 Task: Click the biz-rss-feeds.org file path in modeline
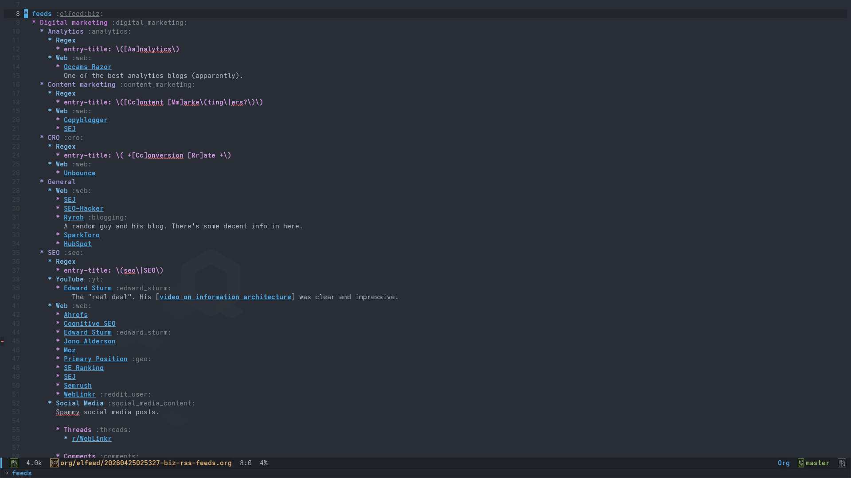pyautogui.click(x=146, y=463)
